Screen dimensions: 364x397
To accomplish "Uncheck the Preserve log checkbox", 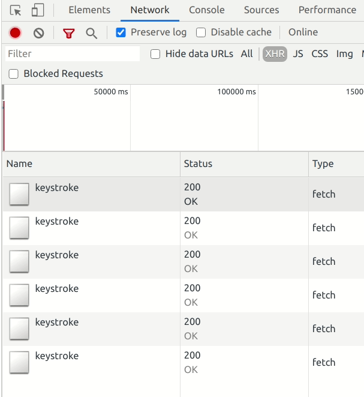I will point(121,32).
